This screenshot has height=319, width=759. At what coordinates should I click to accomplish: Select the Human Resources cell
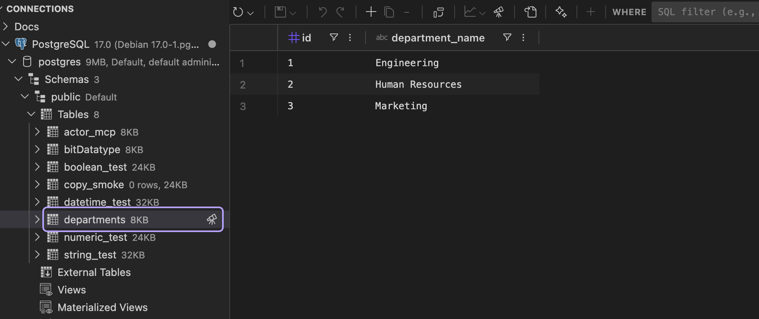[x=418, y=84]
